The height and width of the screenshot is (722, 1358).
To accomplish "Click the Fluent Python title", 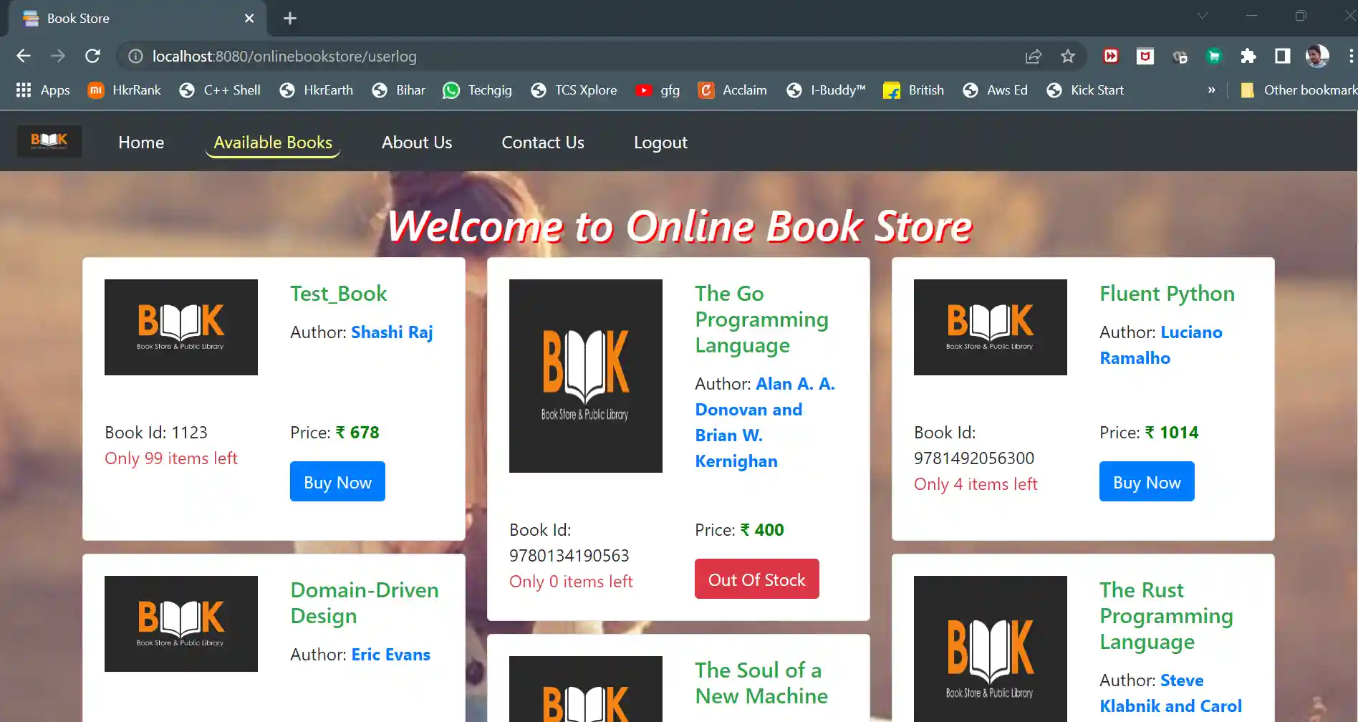I will (x=1167, y=294).
